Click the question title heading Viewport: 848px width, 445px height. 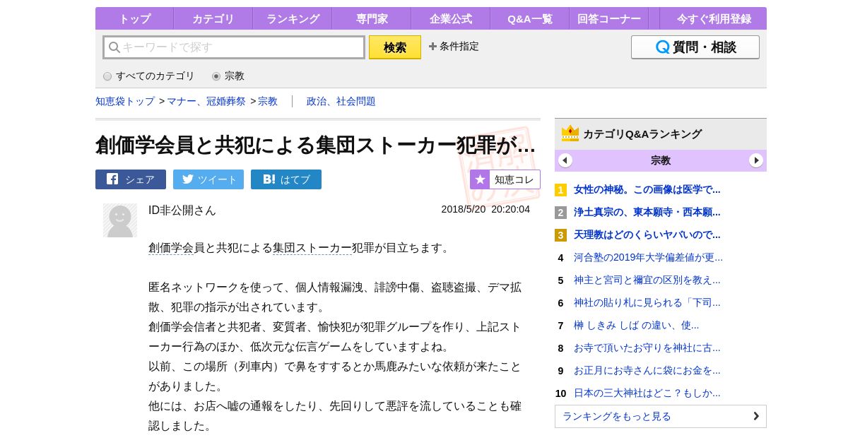[x=315, y=145]
